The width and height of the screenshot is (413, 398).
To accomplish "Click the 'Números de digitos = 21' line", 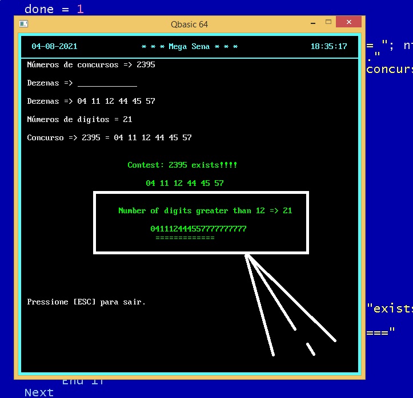I will point(79,120).
